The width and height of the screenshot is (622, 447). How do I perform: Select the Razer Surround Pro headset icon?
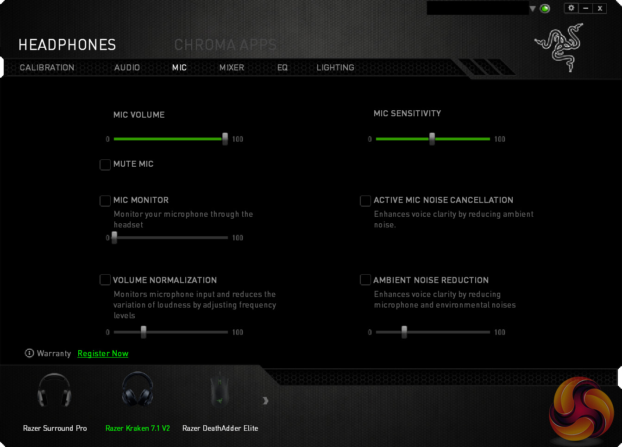click(54, 390)
